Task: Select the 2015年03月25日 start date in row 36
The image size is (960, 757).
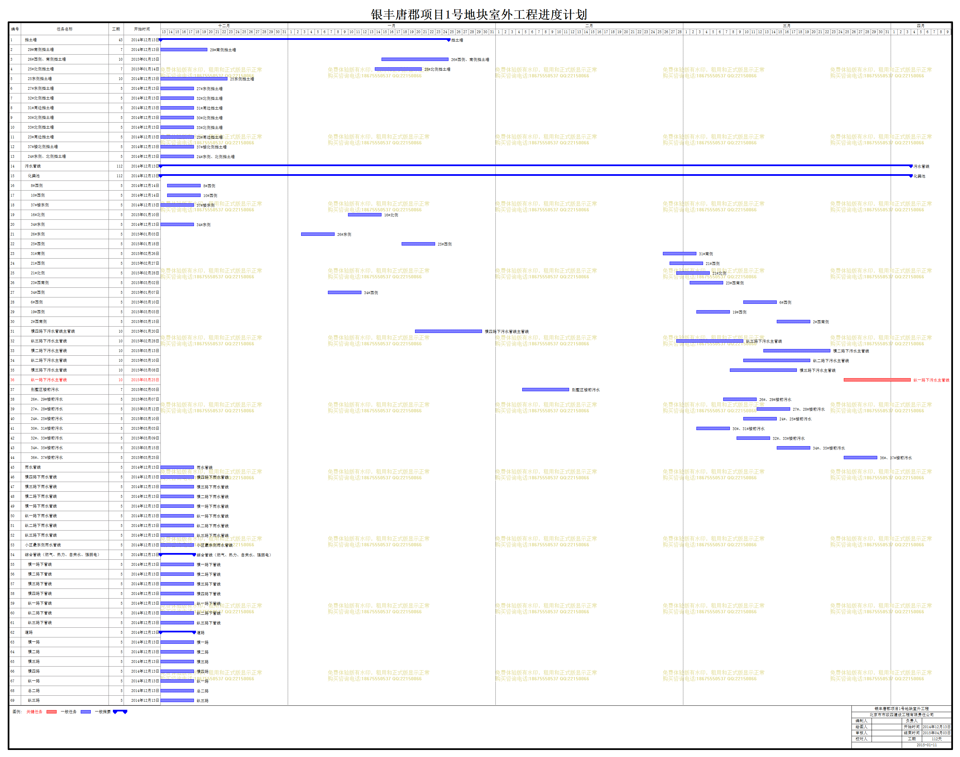Action: point(145,380)
